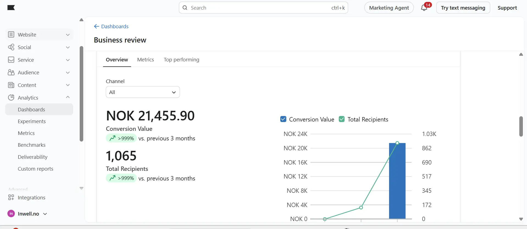Click the Analytics pie chart icon
Image resolution: width=527 pixels, height=229 pixels.
11,98
